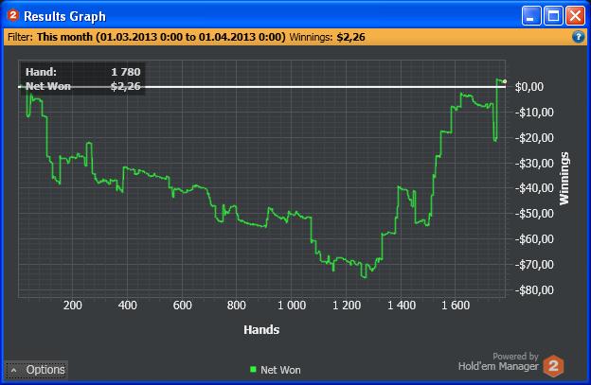Close the Results Graph window

tap(576, 16)
